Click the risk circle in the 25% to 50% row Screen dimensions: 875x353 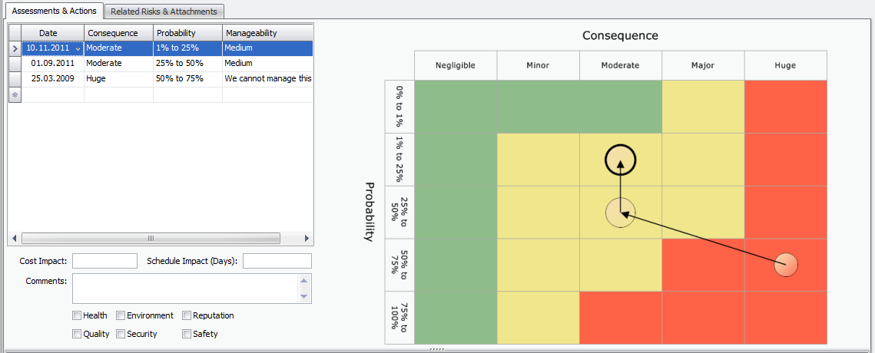coord(621,213)
